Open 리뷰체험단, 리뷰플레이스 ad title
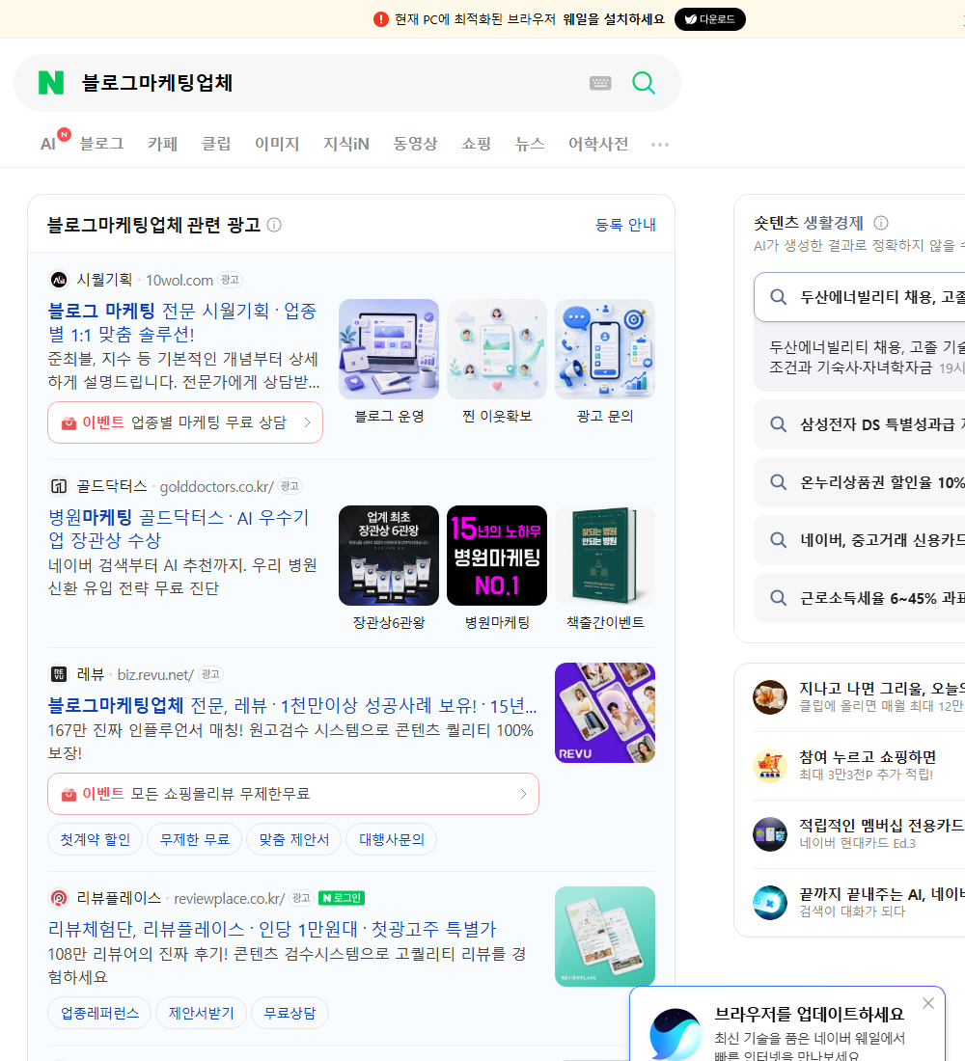Viewport: 965px width, 1061px height. coord(271,929)
